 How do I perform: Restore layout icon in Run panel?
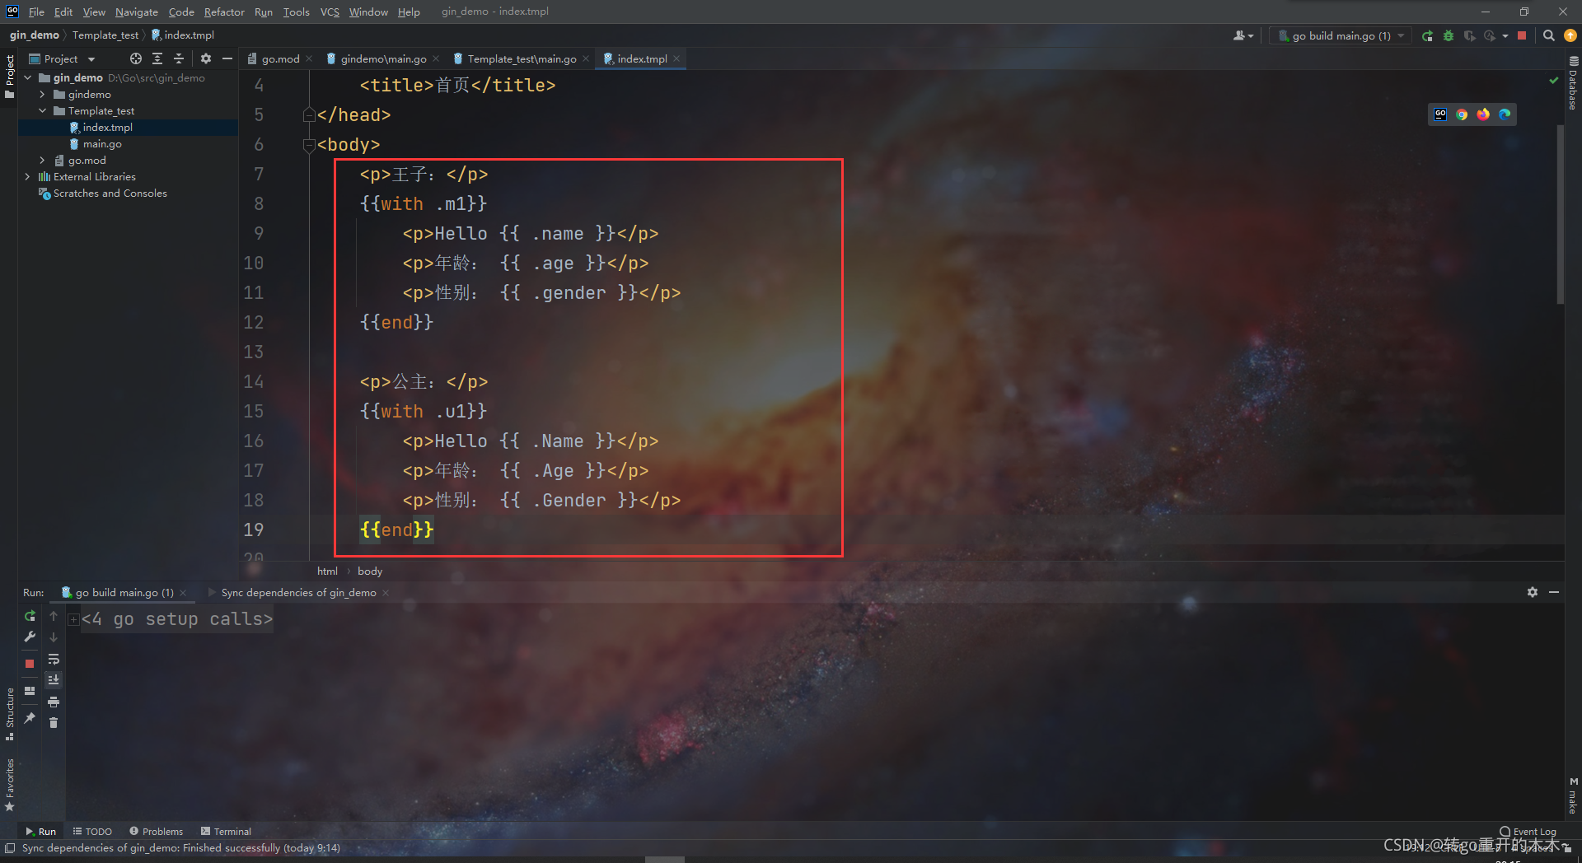(x=30, y=691)
